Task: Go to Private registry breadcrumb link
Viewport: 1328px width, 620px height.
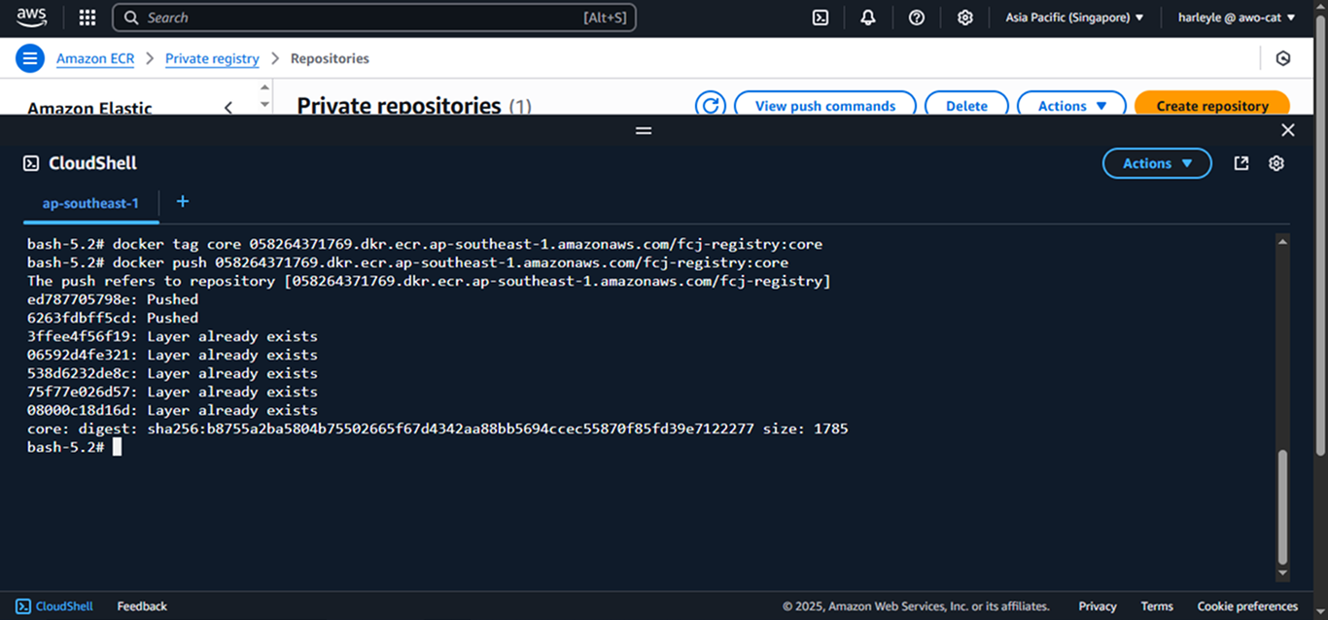Action: click(212, 58)
